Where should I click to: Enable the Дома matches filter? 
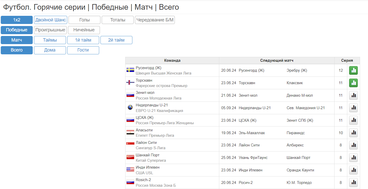coord(50,50)
